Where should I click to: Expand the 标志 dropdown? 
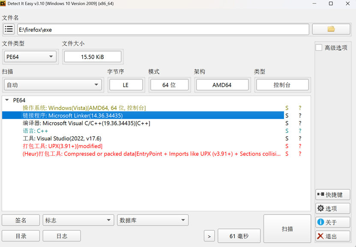[x=78, y=220]
